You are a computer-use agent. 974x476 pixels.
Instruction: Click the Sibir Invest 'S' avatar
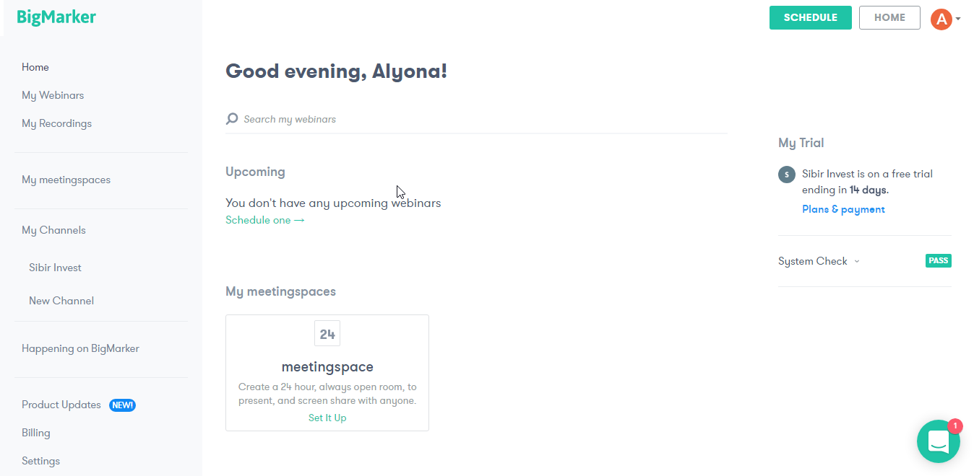coord(787,175)
